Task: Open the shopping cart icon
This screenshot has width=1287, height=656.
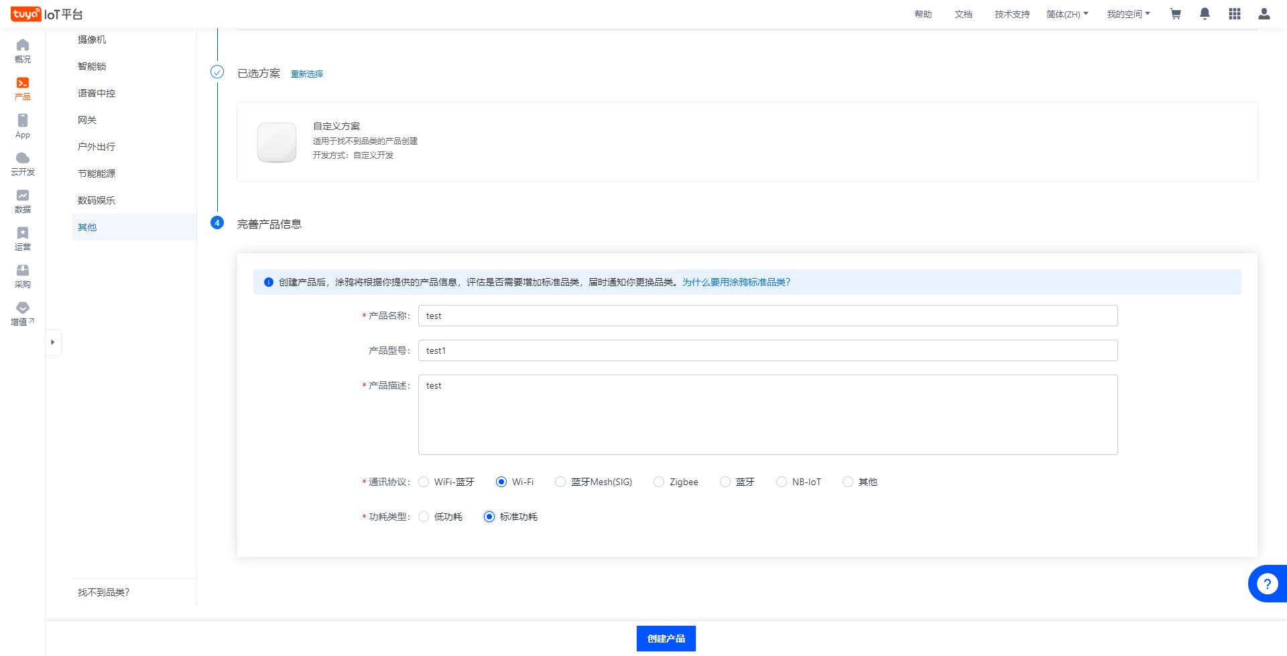Action: [x=1175, y=14]
